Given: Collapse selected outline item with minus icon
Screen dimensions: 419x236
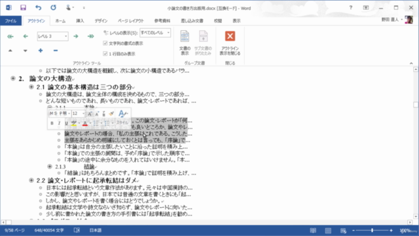Looking at the screenshot, I should (55, 50).
